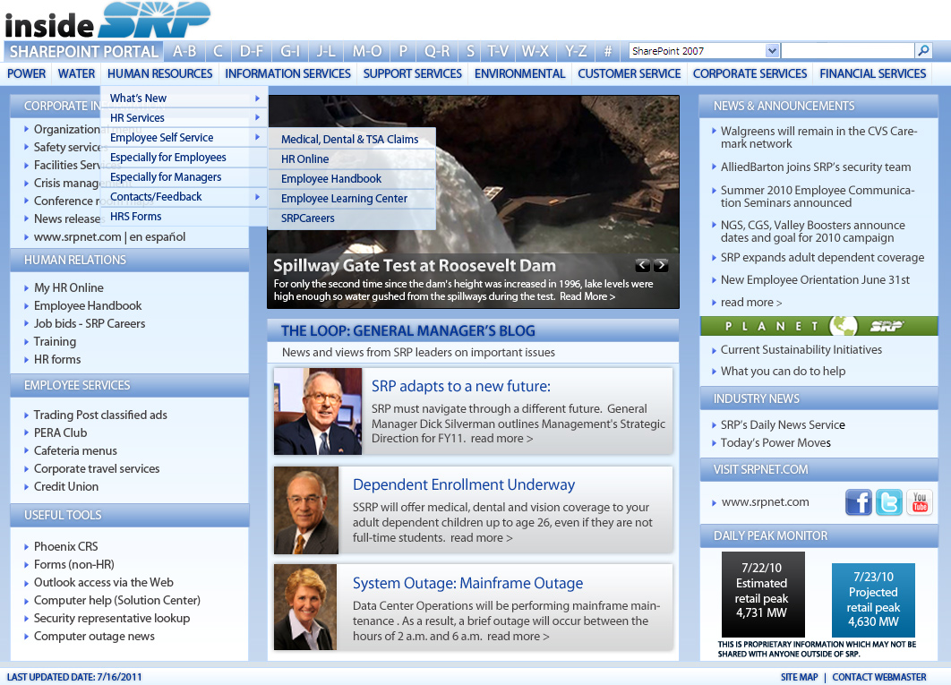Go to next slide arrow on dam banner
This screenshot has height=685, width=951.
coord(661,265)
